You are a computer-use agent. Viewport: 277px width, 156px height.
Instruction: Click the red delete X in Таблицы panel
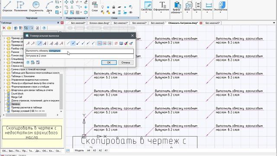coord(4,28)
